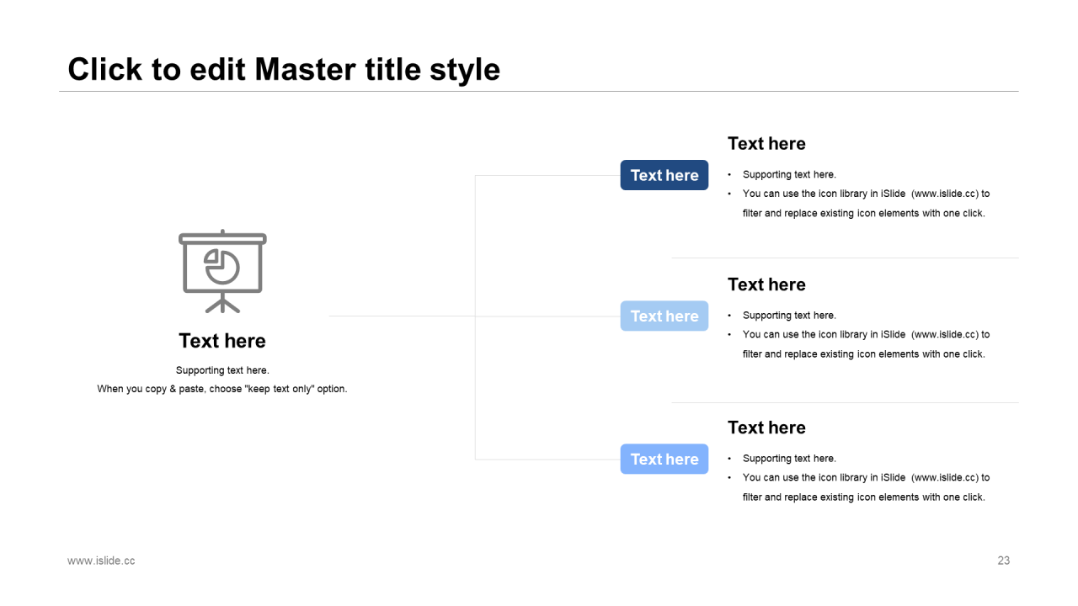Click the bottom right 'Text here' heading
This screenshot has height=606, width=1078.
766,428
